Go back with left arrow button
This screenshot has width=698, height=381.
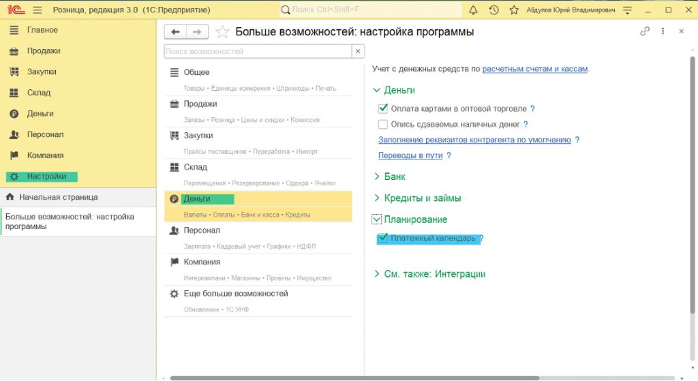click(x=175, y=31)
